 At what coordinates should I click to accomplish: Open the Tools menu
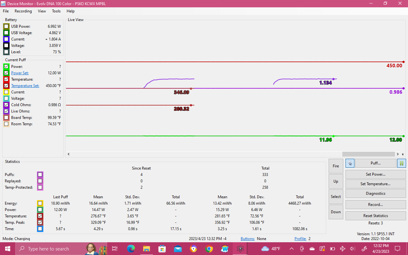56,11
